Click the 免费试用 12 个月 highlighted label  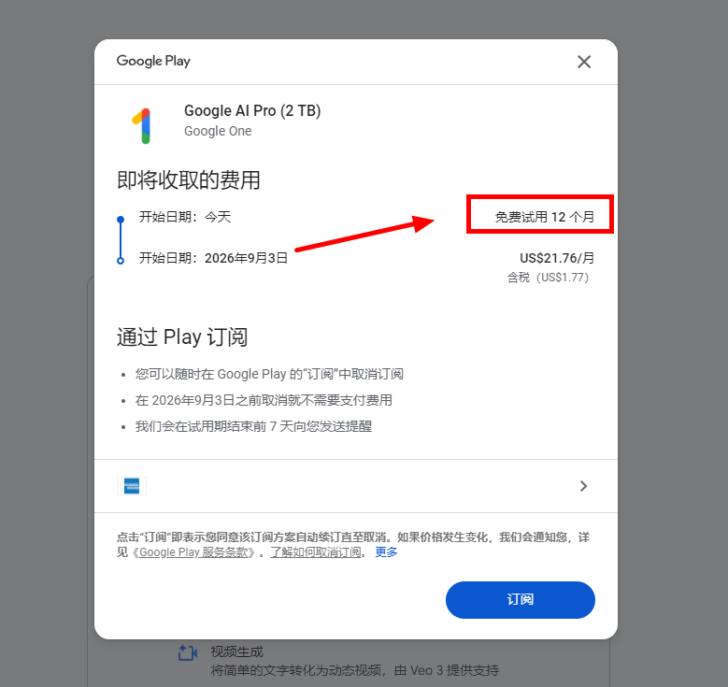coord(544,217)
